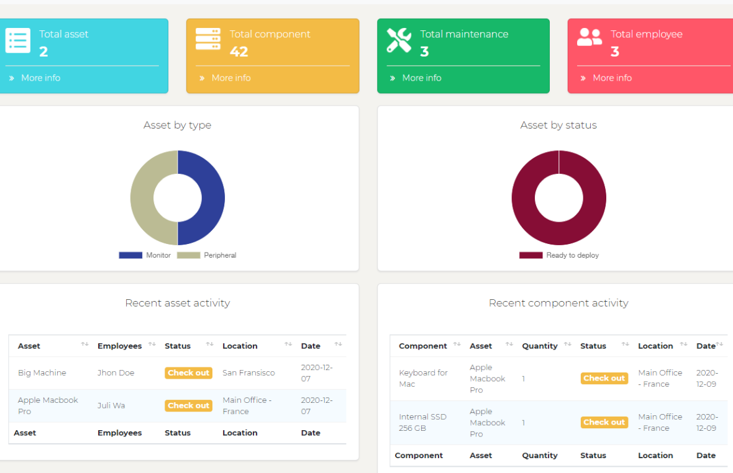Select the Internal SSD 256 GB row

click(422, 422)
